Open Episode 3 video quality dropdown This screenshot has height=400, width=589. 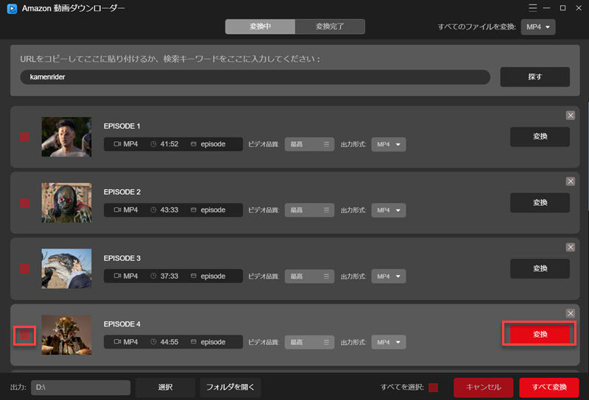click(309, 276)
